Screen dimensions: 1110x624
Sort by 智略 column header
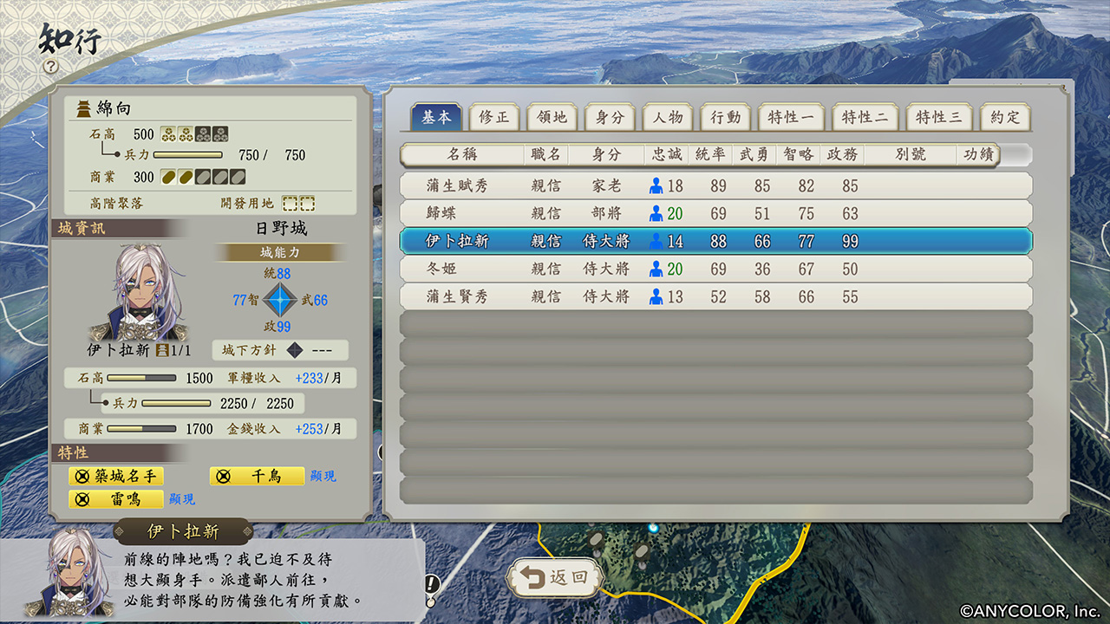(799, 154)
